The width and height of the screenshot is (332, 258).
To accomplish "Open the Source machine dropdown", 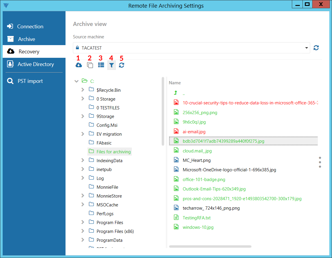I will pyautogui.click(x=306, y=48).
